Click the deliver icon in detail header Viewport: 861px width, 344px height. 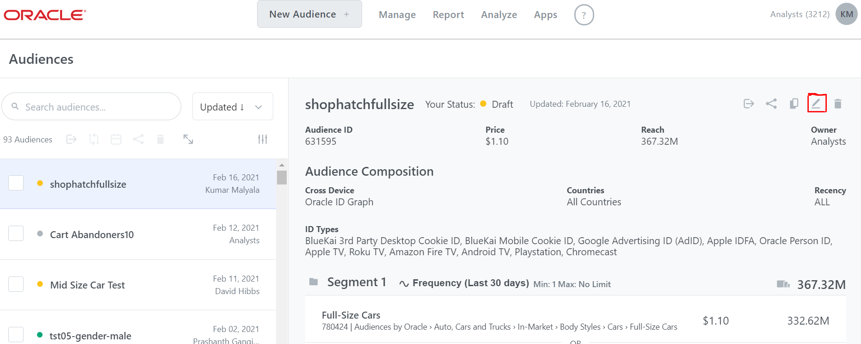point(749,104)
